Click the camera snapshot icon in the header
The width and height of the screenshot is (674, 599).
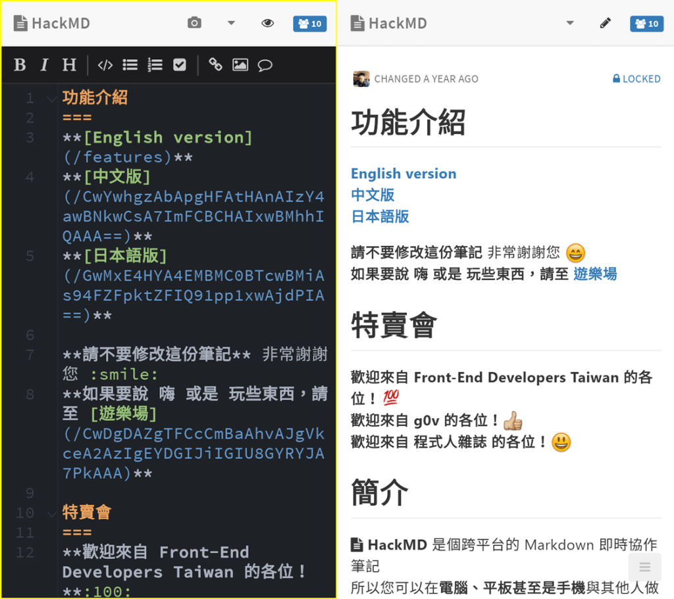coord(194,22)
